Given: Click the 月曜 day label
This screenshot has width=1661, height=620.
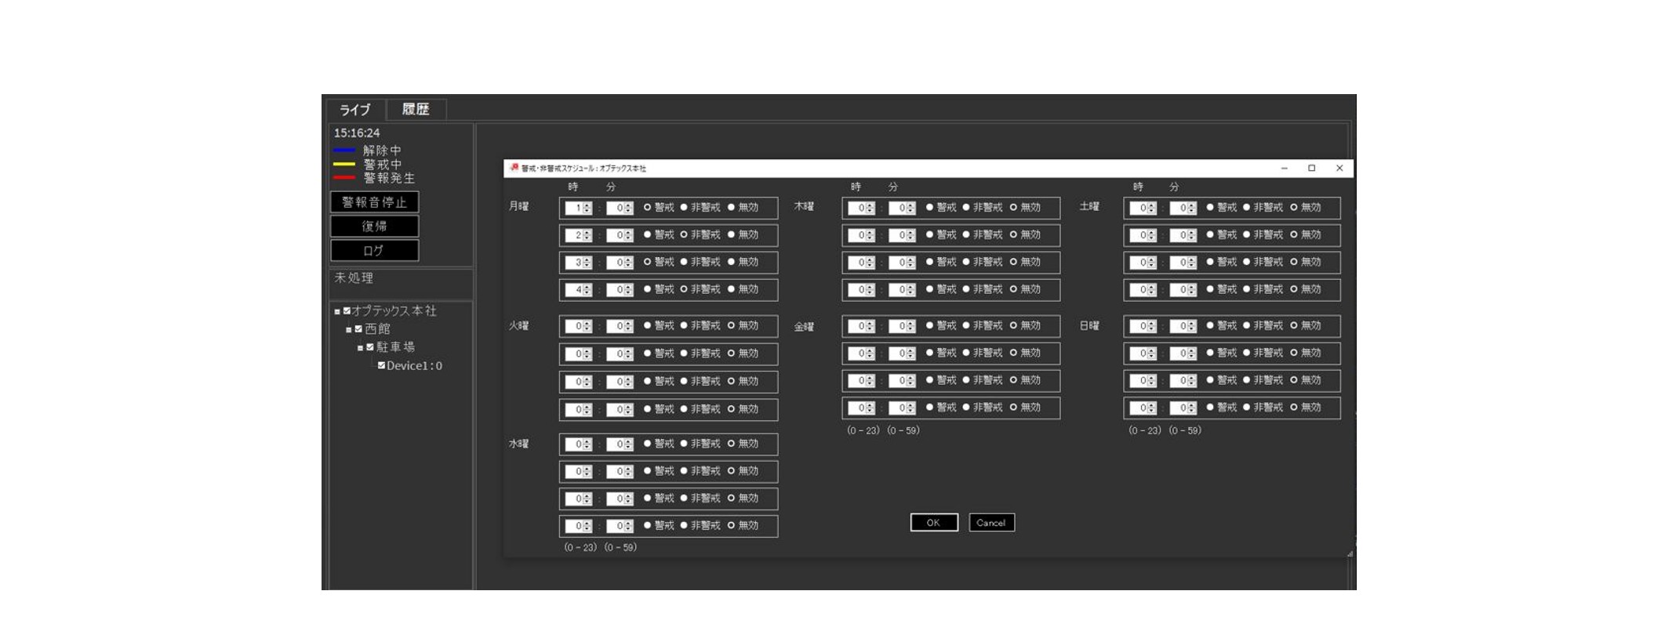Looking at the screenshot, I should pos(518,206).
